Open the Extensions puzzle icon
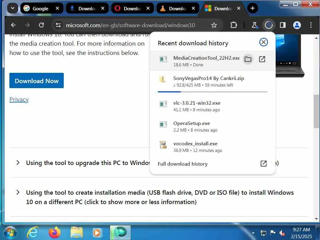This screenshot has height=240, width=320. pyautogui.click(x=233, y=25)
